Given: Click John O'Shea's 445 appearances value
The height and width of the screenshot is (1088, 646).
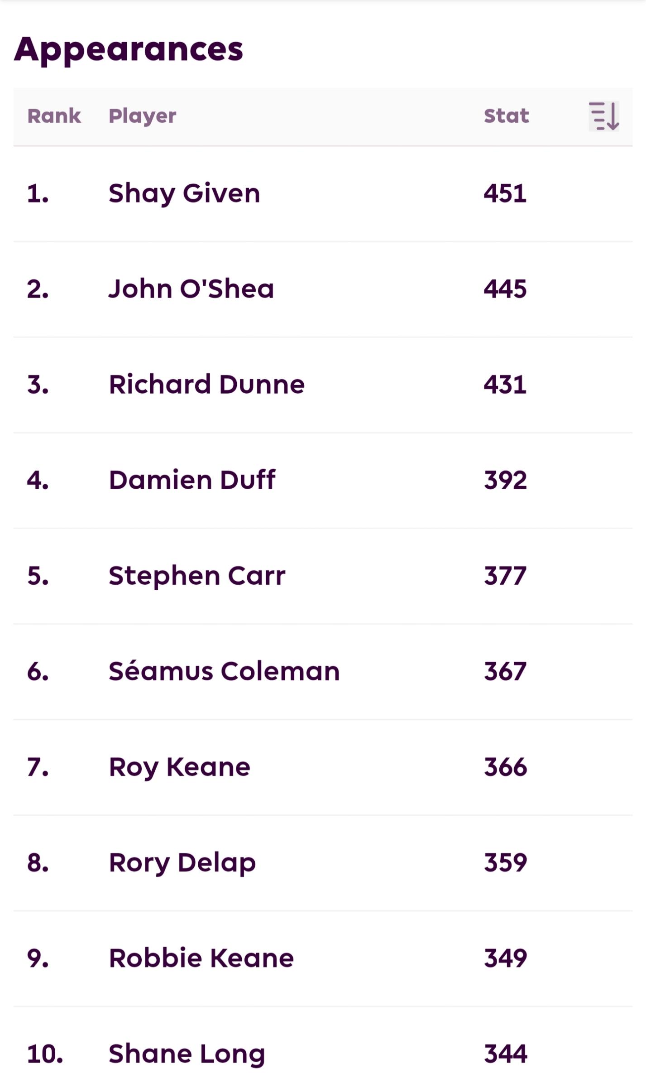Looking at the screenshot, I should click(505, 289).
